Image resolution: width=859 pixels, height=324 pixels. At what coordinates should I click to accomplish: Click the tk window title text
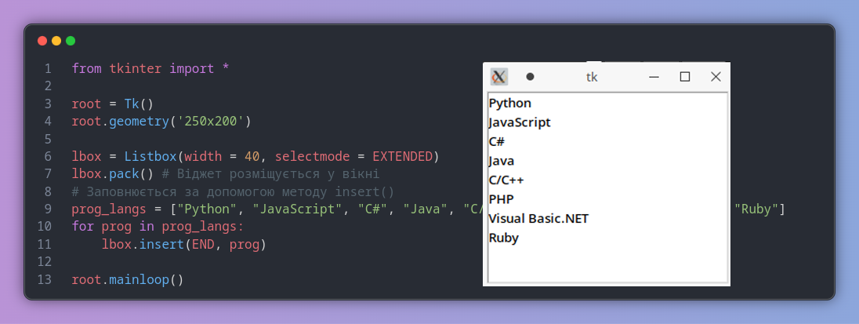click(x=592, y=77)
